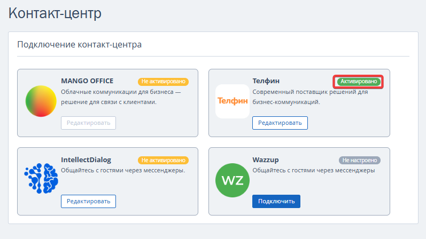The image size is (426, 239).
Task: Edit IntellectDialog via its 'Редактировать' button
Action: [x=88, y=201]
